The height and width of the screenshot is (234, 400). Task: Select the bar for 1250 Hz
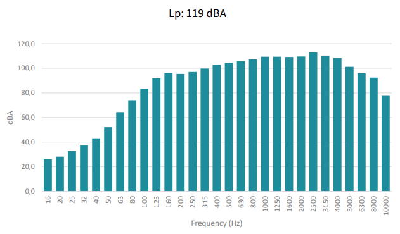coord(277,124)
